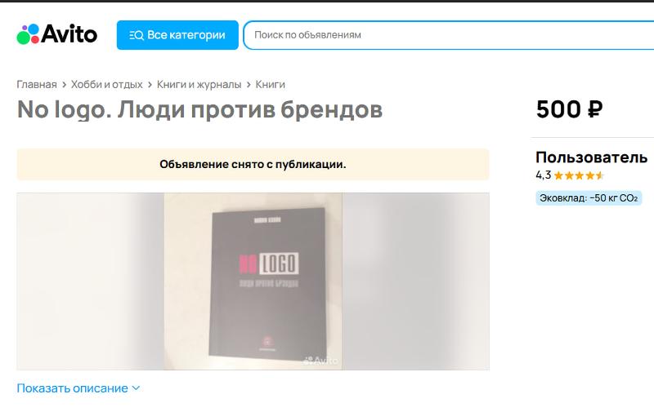Open the Пользователь seller profile
Screen dimensions: 654x412
pos(591,157)
